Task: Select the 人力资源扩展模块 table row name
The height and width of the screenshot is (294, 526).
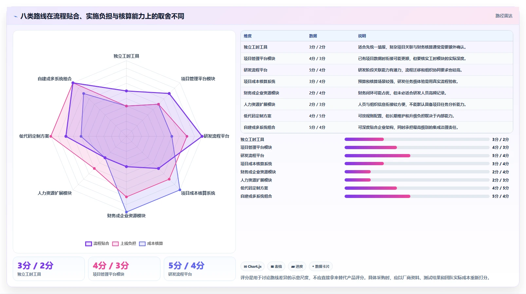Action: click(x=259, y=105)
